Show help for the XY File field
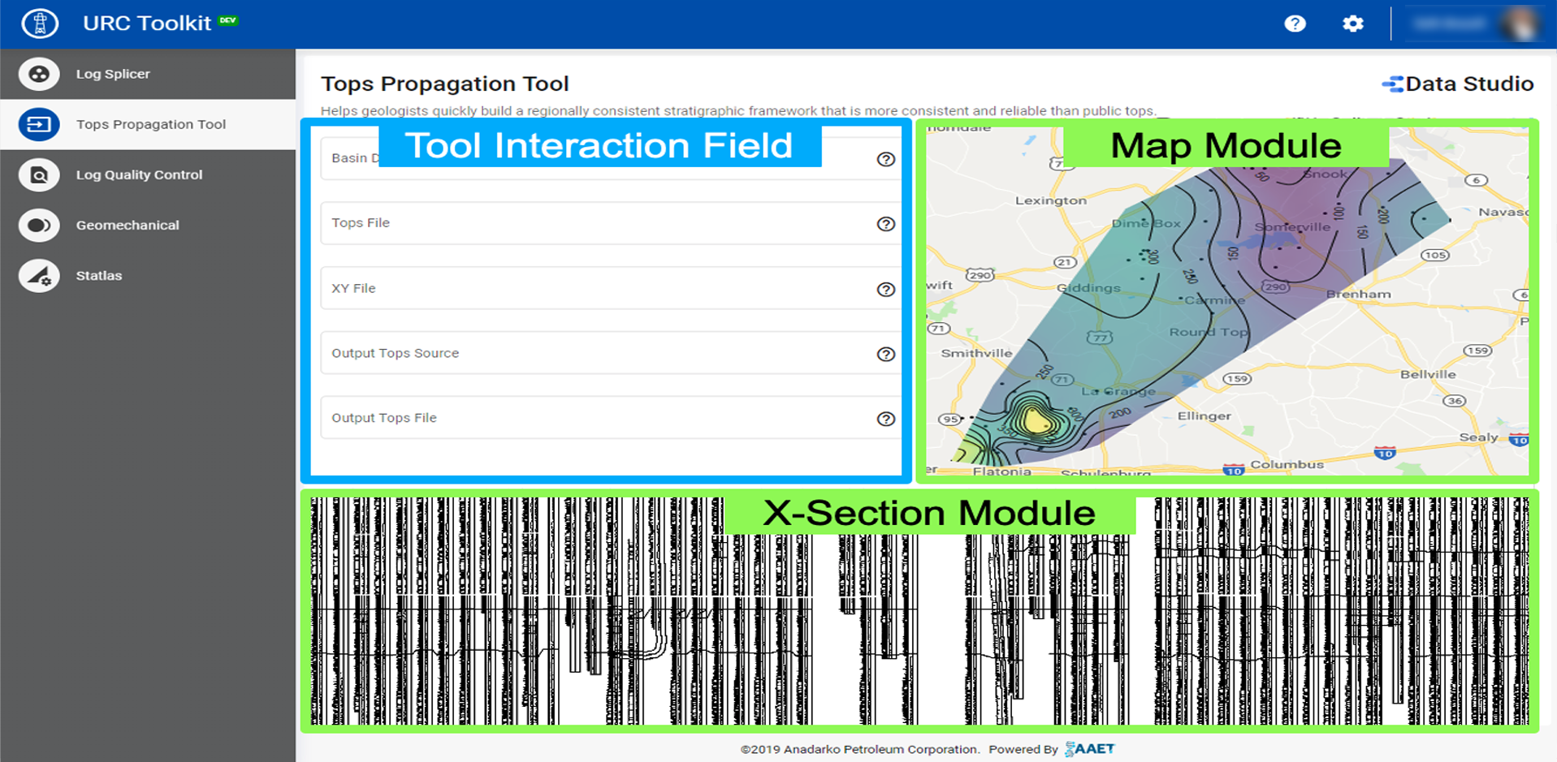Image resolution: width=1557 pixels, height=762 pixels. coord(885,290)
